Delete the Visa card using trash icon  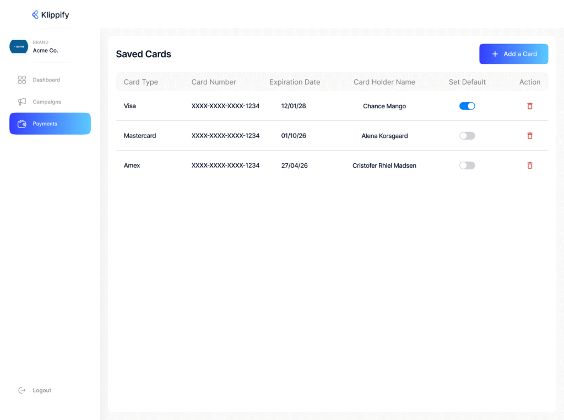pos(530,106)
